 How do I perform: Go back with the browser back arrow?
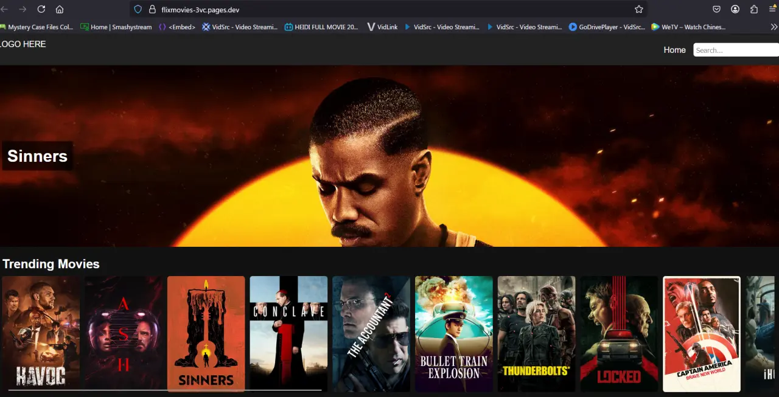4,9
